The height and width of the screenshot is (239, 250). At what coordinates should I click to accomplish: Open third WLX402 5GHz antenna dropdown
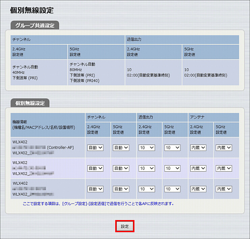(x=224, y=189)
